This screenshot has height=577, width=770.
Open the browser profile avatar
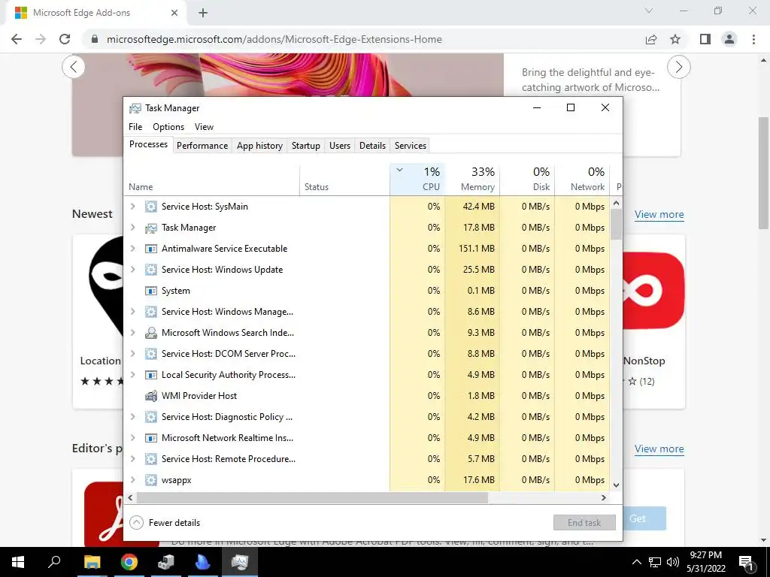(729, 39)
